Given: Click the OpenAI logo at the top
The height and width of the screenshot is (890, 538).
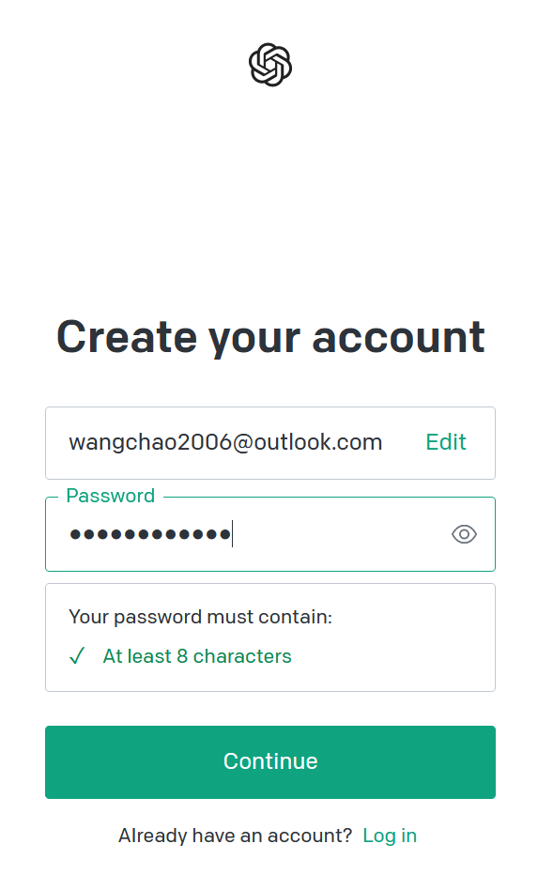Looking at the screenshot, I should tap(270, 65).
